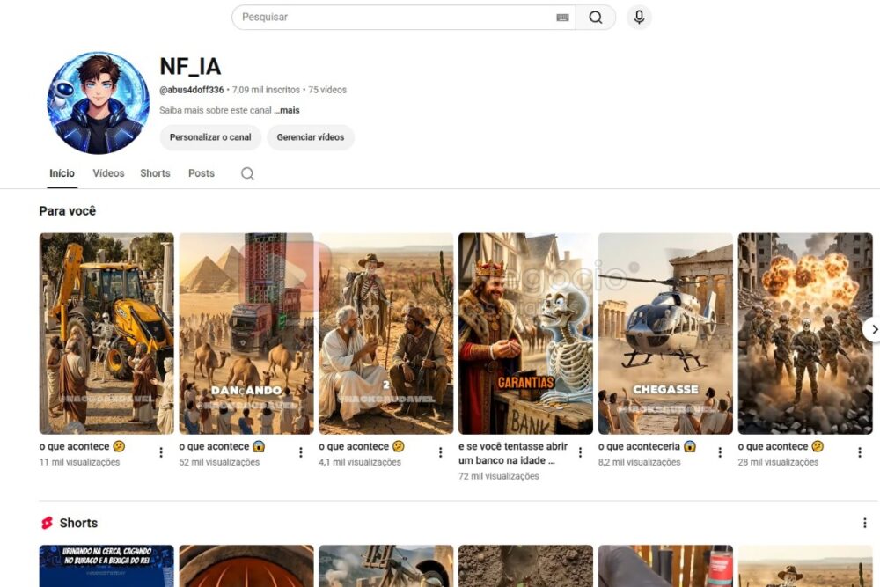The image size is (880, 587).
Task: Open the on-screen keyboard icon in search box
Action: click(562, 18)
